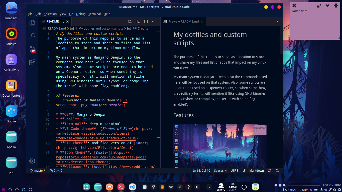This screenshot has width=342, height=192.
Task: Open the Documentos folder on the desktop
Action: pos(11,88)
